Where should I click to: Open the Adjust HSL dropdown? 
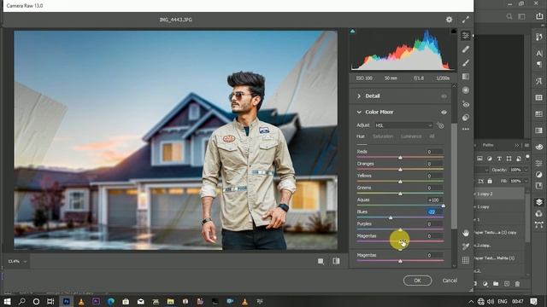tap(403, 125)
